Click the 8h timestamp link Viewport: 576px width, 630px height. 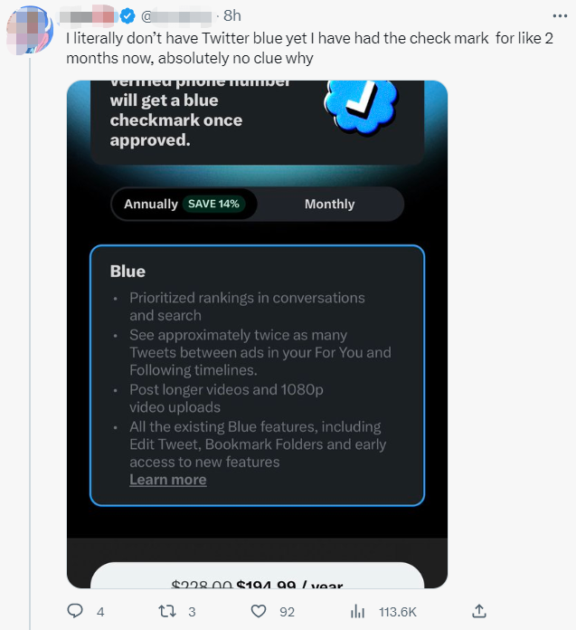tap(232, 16)
